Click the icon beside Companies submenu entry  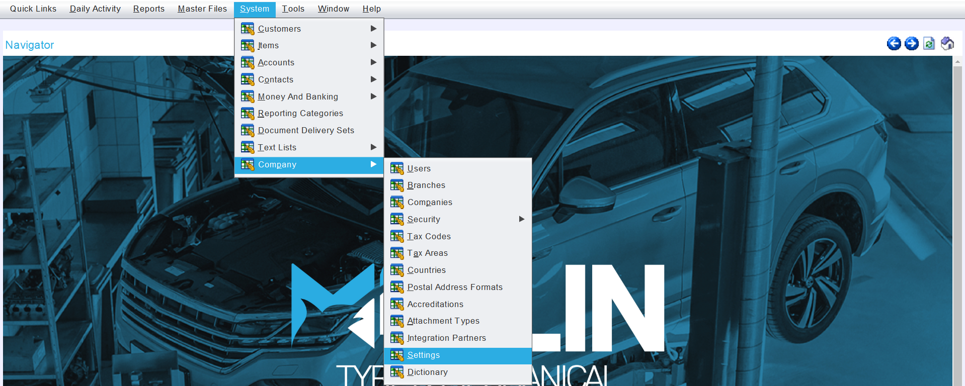[x=397, y=203]
